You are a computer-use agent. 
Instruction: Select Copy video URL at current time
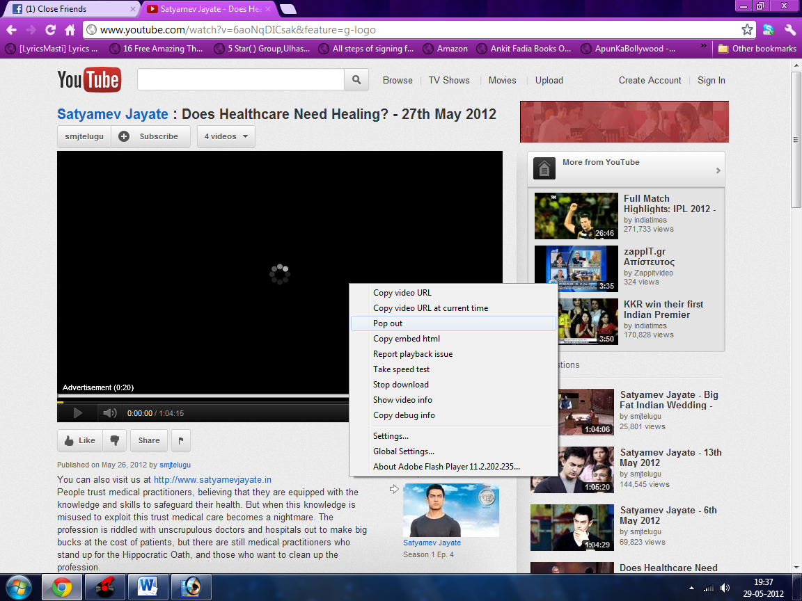(454, 308)
